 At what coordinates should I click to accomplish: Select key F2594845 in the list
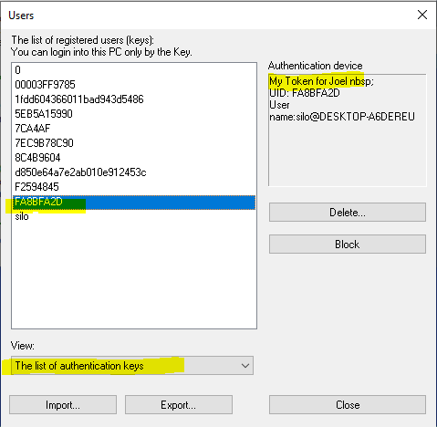[x=134, y=187]
